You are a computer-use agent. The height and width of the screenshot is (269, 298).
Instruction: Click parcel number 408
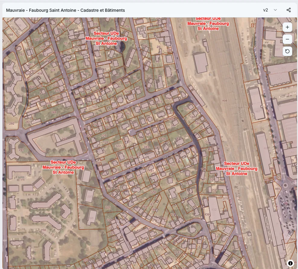click(40, 74)
